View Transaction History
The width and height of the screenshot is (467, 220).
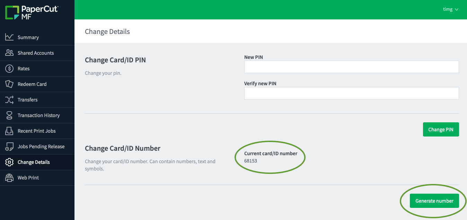[x=37, y=115]
